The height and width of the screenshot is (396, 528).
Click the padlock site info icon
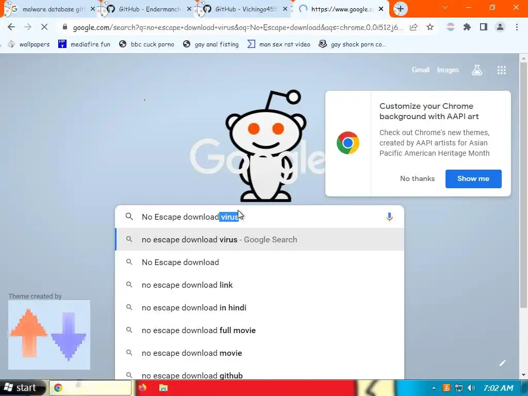pyautogui.click(x=65, y=27)
